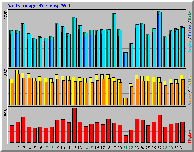Click day label 5 on the x-axis
The image size is (194, 152).
point(35,148)
